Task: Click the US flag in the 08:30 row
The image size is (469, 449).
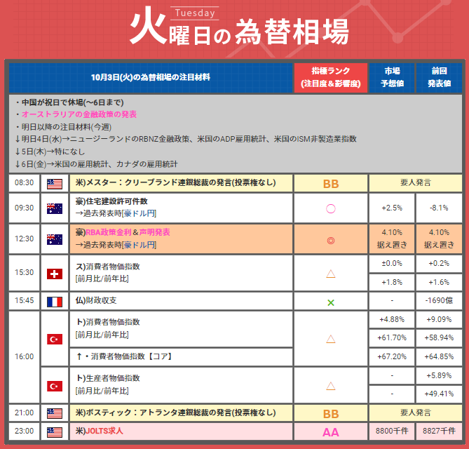Action: tap(55, 184)
